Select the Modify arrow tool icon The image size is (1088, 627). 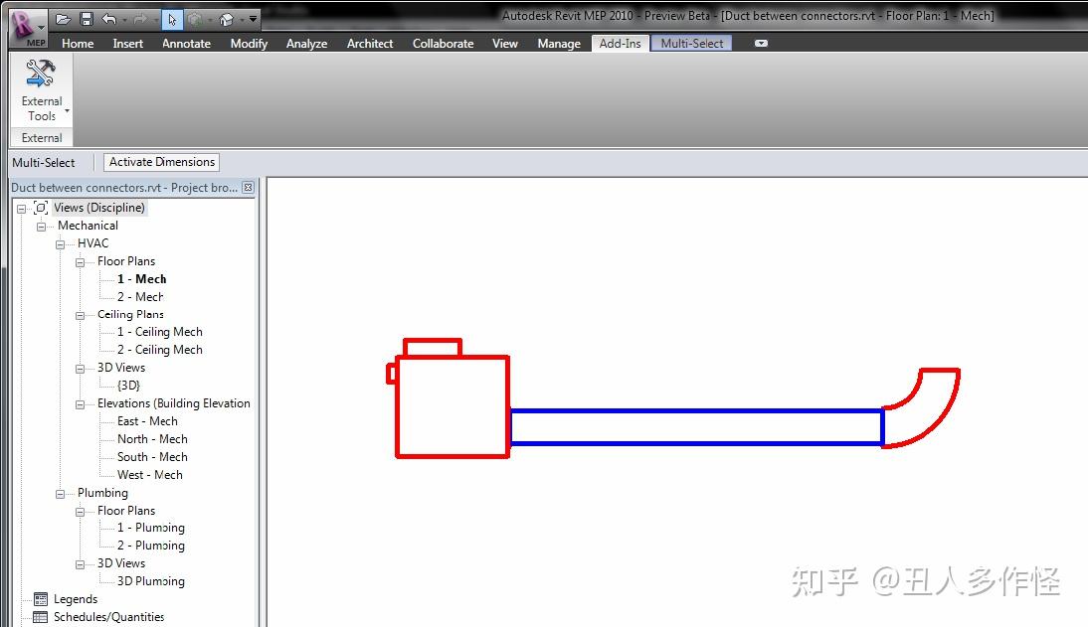[x=172, y=18]
